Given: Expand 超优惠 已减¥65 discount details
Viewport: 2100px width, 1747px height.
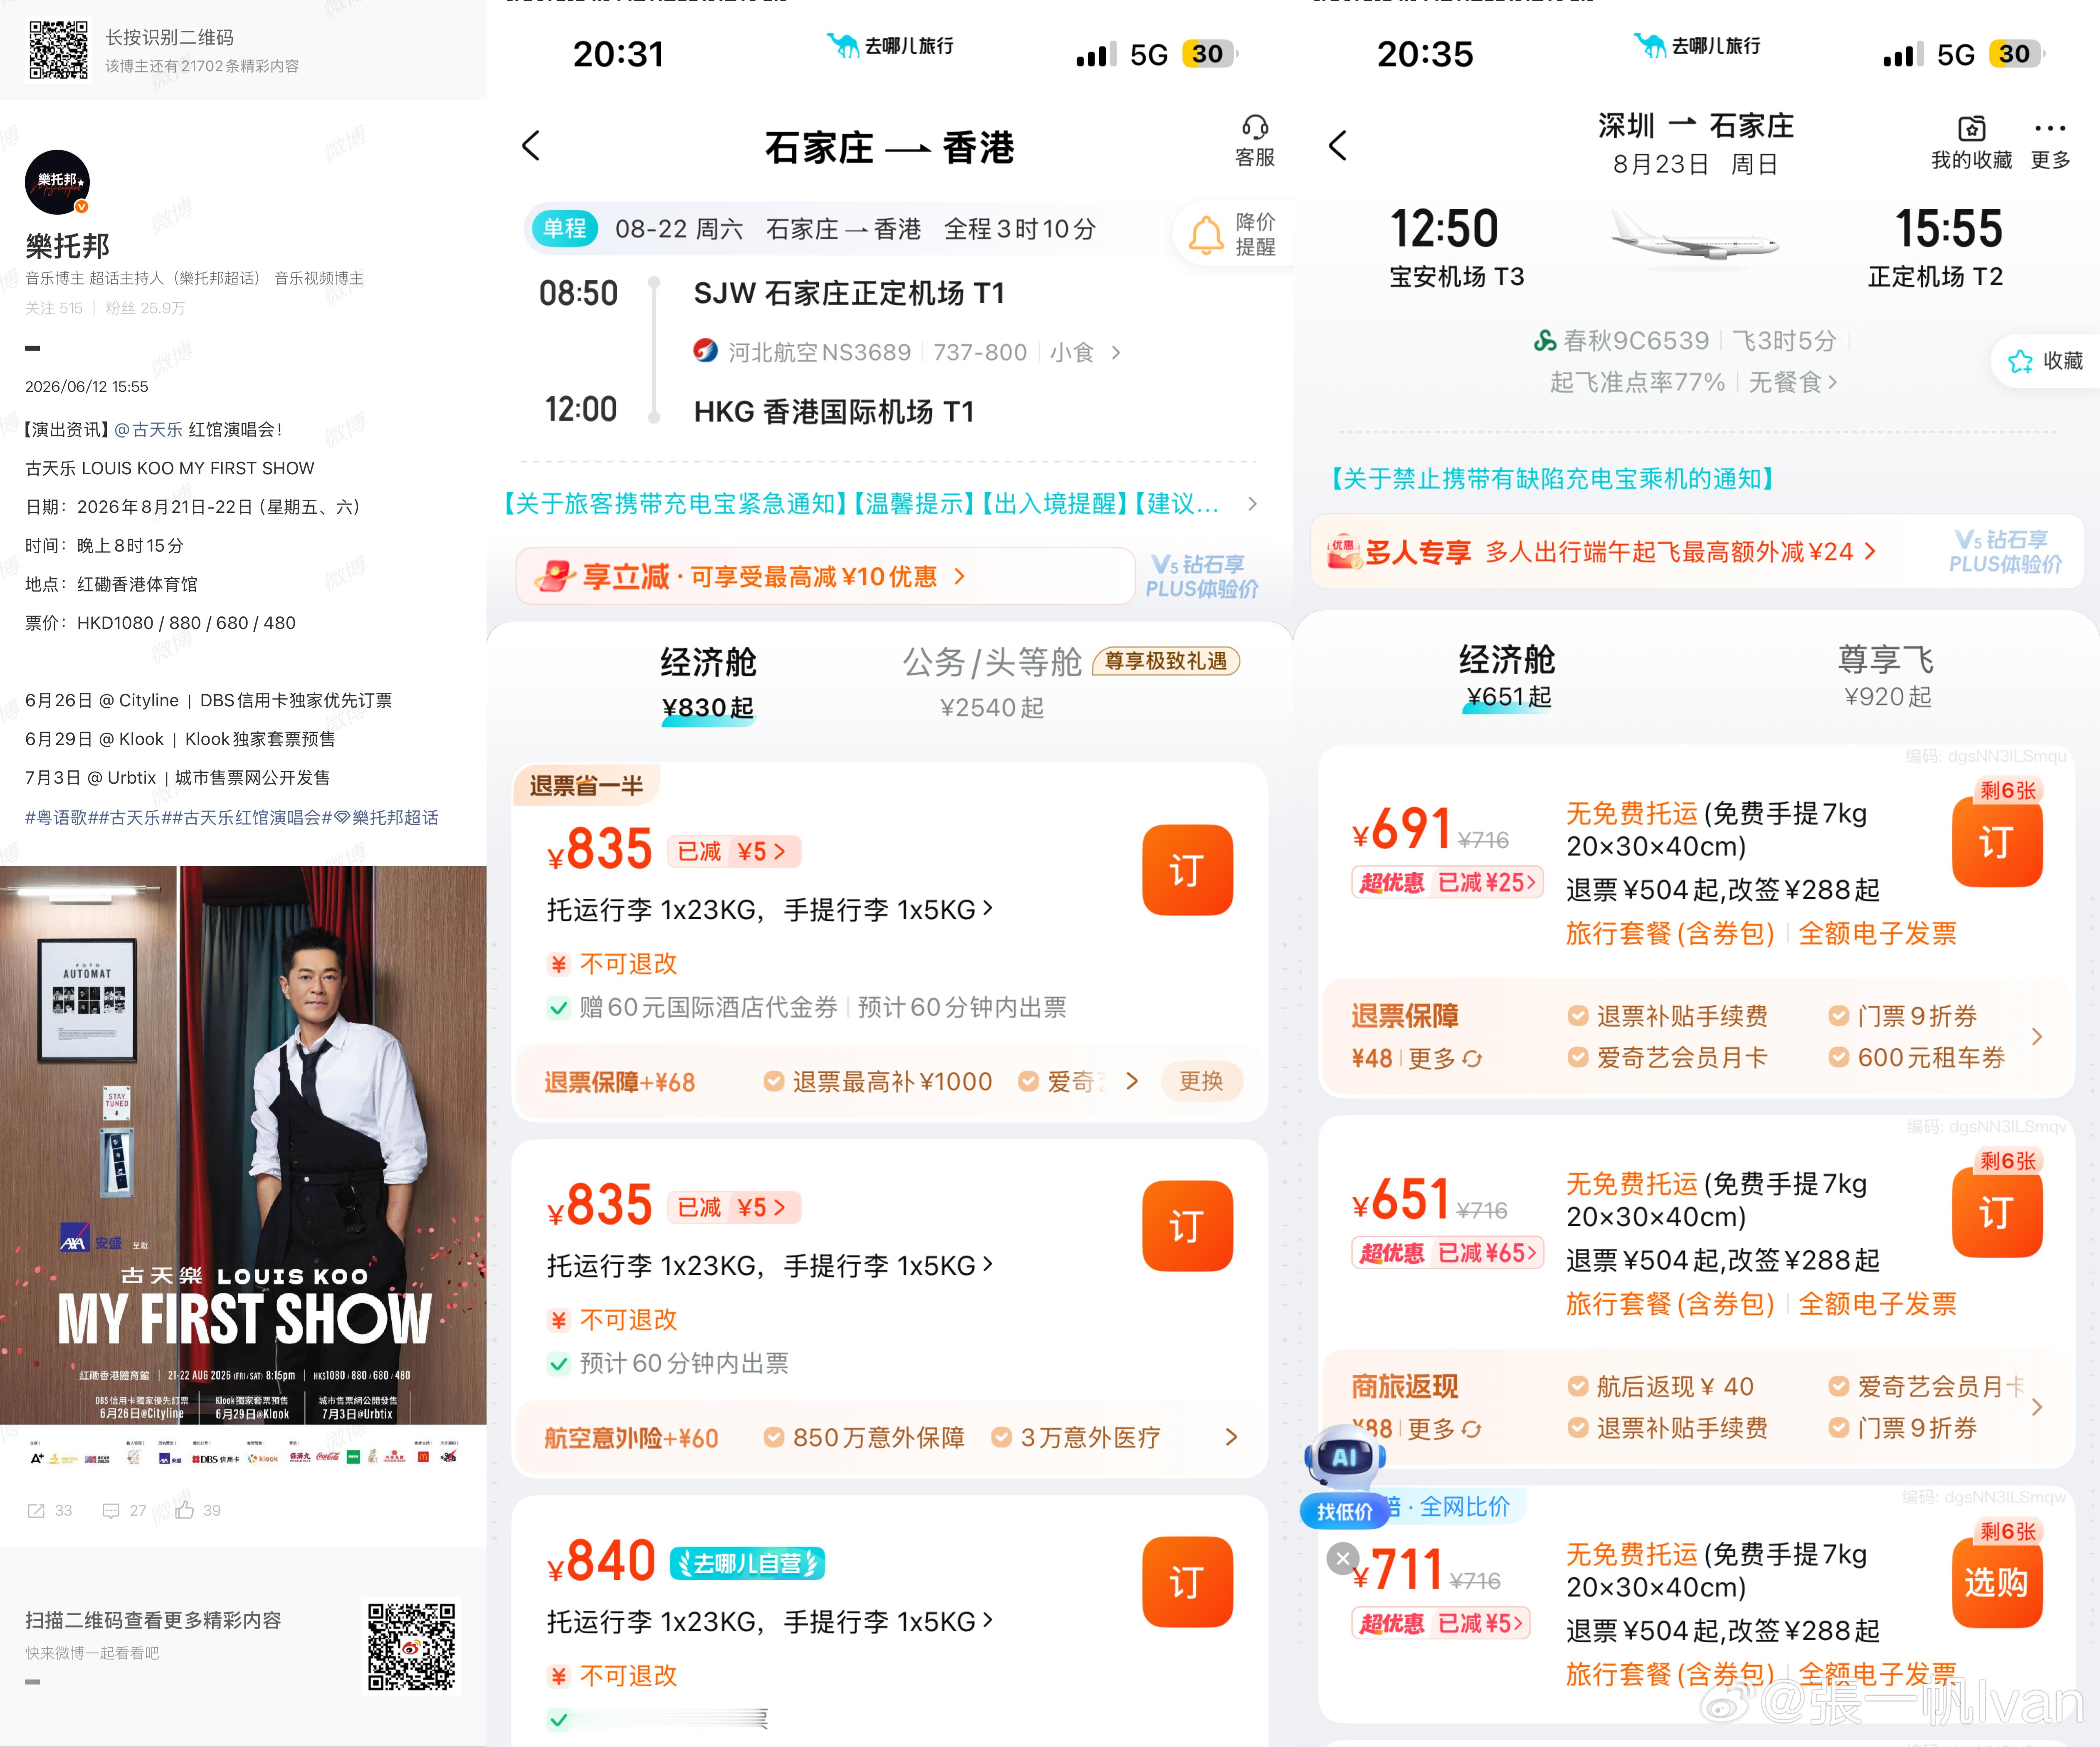Looking at the screenshot, I should [1447, 1252].
